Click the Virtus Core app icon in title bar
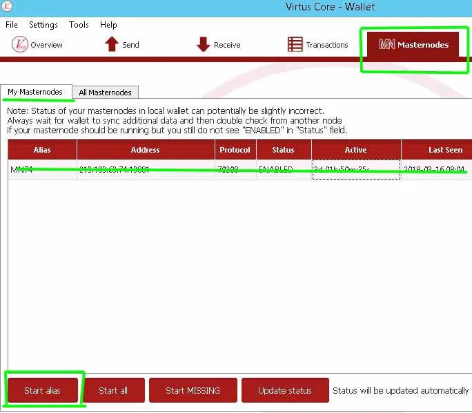This screenshot has height=413, width=472. (8, 6)
